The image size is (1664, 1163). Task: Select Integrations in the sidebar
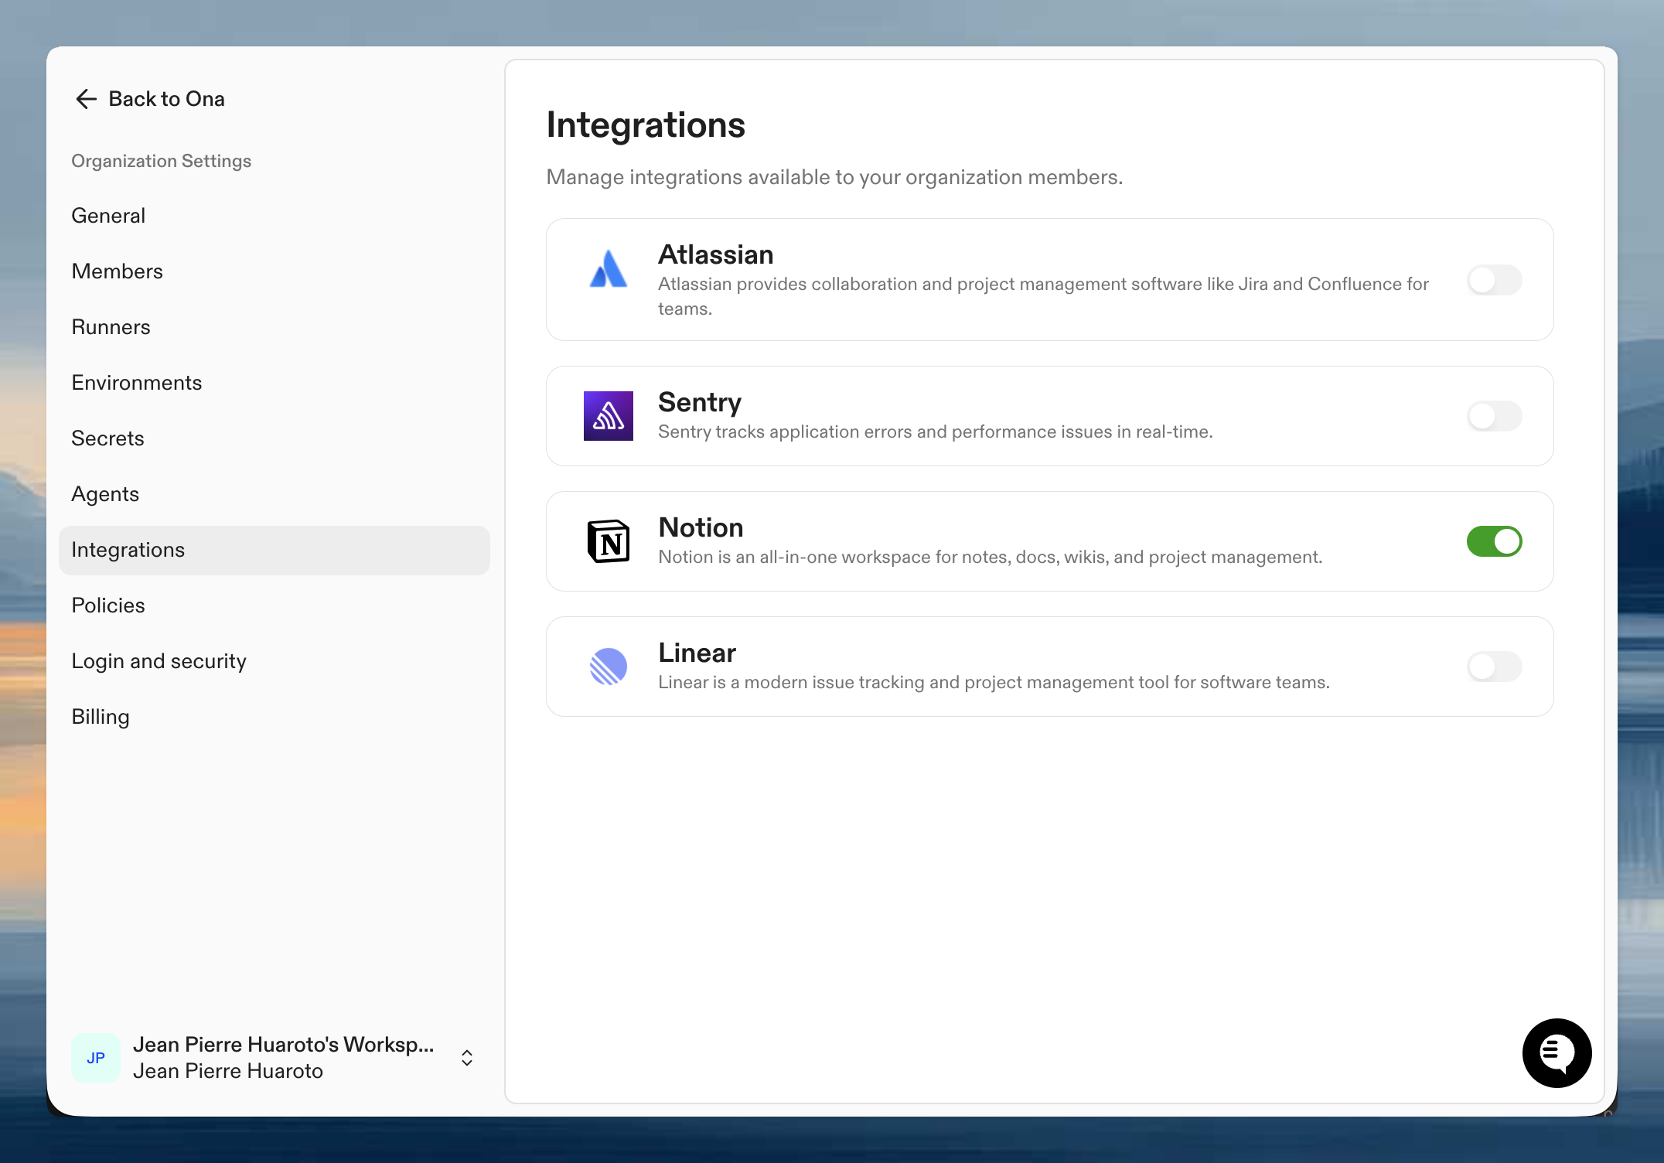(128, 549)
